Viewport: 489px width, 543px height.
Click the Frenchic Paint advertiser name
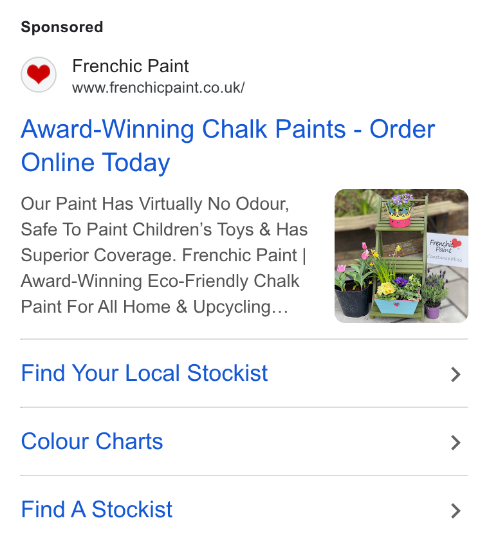131,66
